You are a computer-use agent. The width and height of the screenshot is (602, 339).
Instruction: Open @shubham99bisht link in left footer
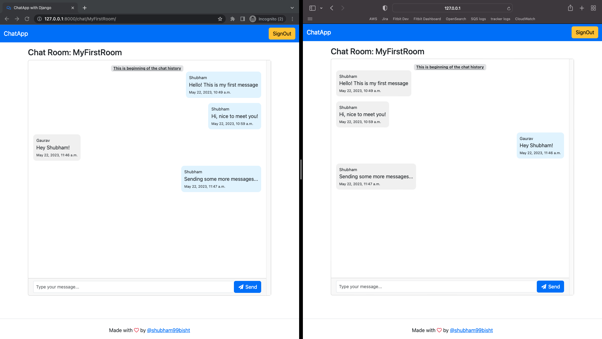point(168,330)
